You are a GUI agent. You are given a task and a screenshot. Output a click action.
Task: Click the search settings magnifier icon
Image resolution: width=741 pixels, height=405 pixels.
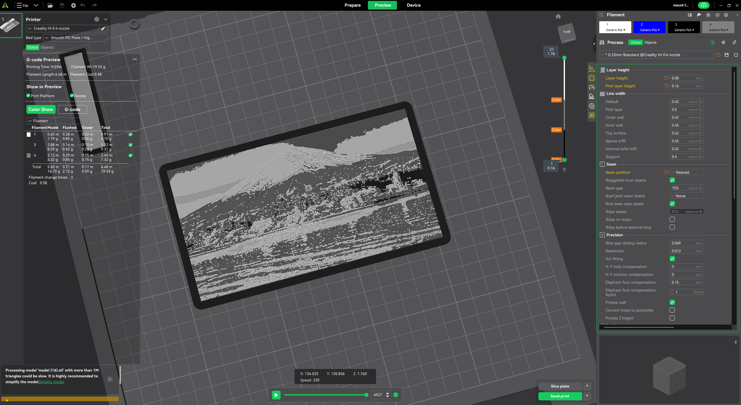click(736, 55)
